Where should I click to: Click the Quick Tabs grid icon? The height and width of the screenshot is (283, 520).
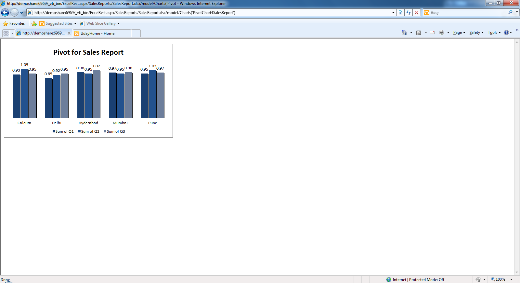[x=6, y=33]
